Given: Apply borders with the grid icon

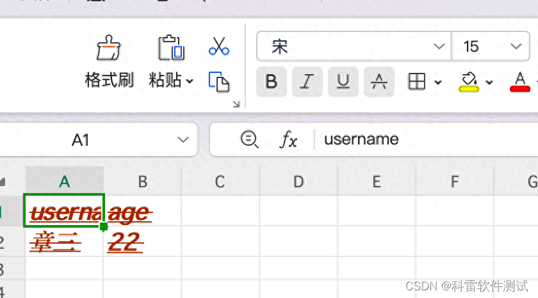Looking at the screenshot, I should [417, 82].
